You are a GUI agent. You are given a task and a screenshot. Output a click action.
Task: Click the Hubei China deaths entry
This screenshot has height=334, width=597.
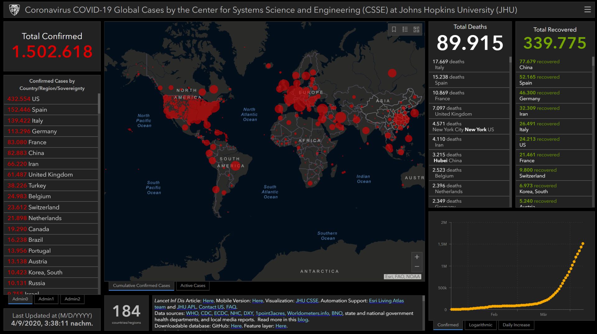coord(469,157)
